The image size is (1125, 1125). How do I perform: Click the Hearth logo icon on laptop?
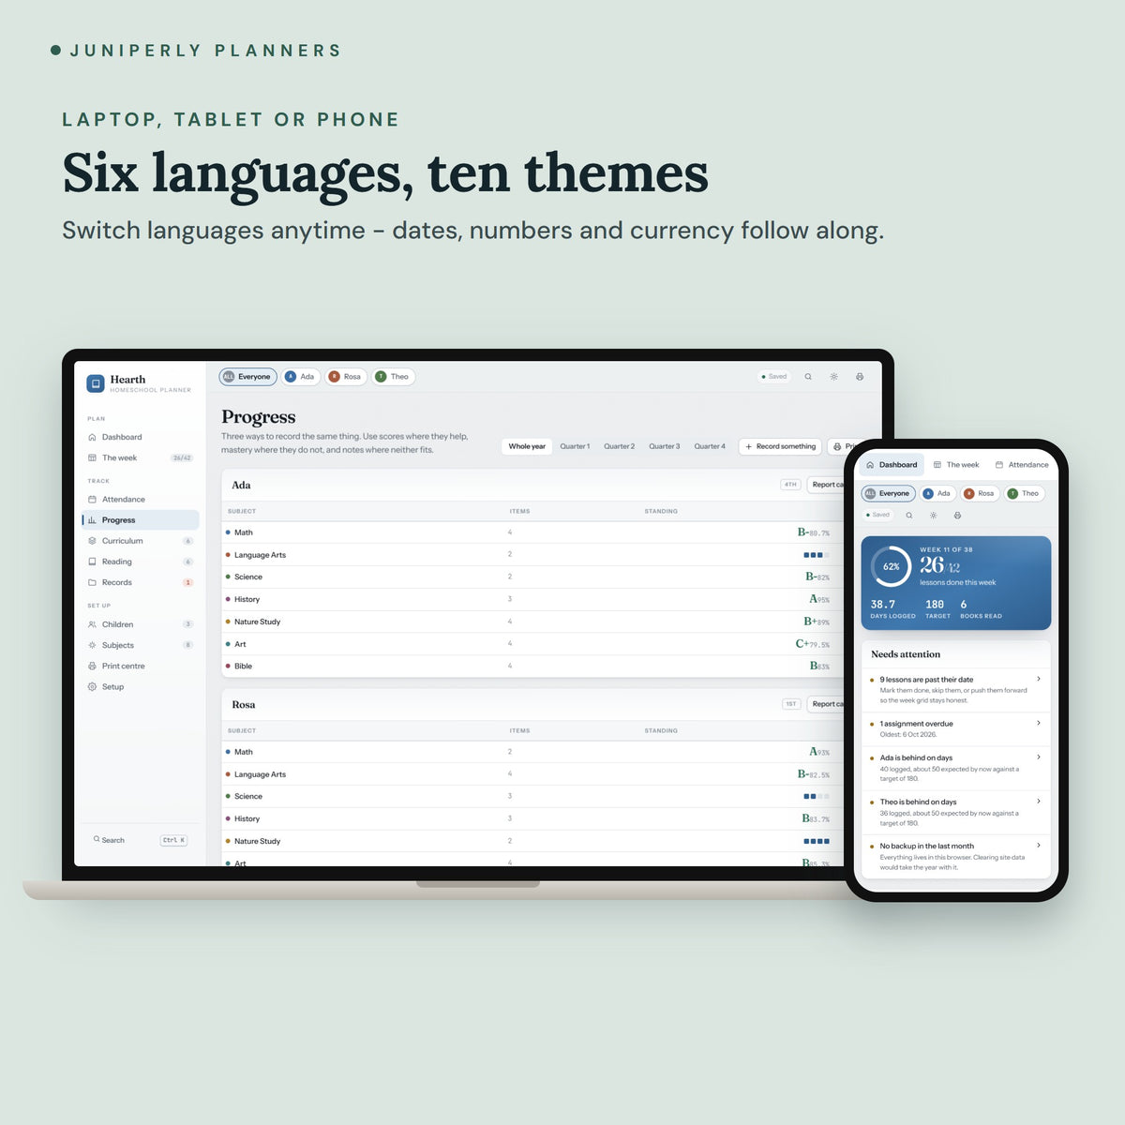(96, 383)
